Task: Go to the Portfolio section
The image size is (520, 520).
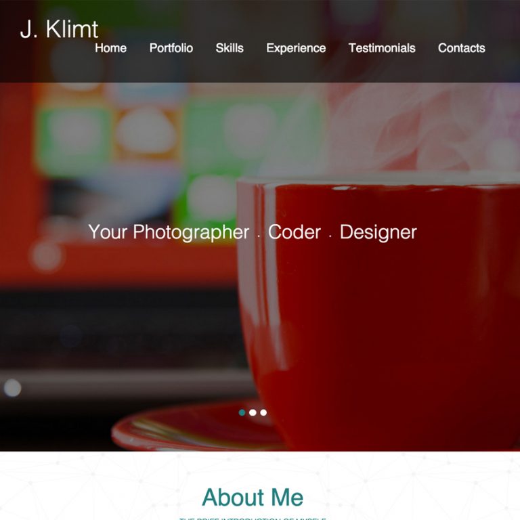Action: click(171, 48)
